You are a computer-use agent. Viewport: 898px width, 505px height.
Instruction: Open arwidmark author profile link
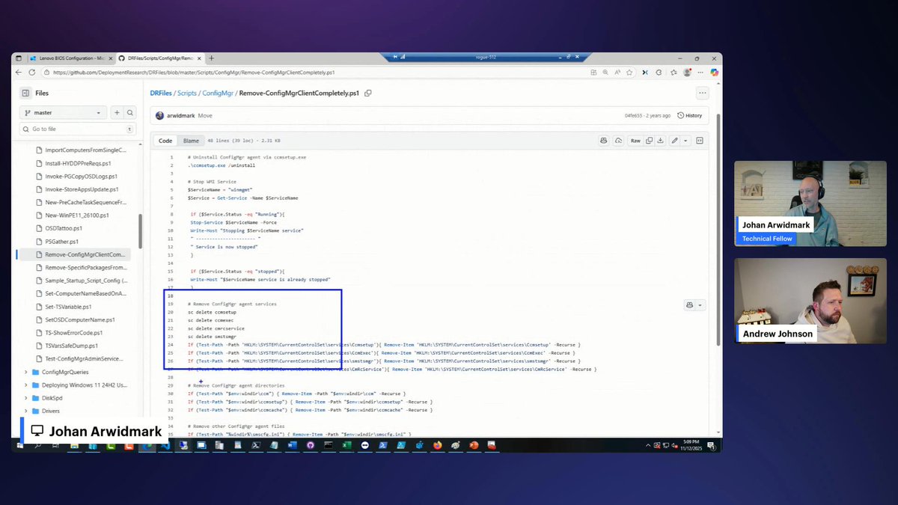tap(180, 116)
